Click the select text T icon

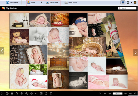pyautogui.click(x=51, y=94)
